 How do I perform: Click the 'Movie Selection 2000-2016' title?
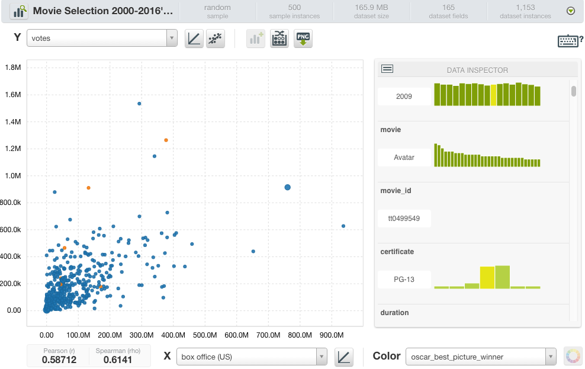pyautogui.click(x=104, y=11)
